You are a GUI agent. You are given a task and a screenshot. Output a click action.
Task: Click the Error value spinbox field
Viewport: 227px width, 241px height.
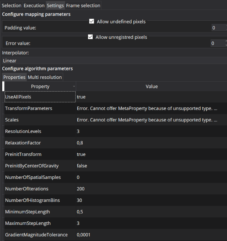click(218, 43)
